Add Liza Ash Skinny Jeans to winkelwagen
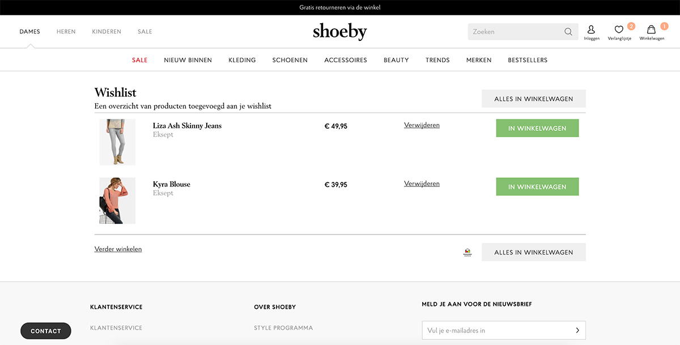This screenshot has width=680, height=345. click(537, 128)
